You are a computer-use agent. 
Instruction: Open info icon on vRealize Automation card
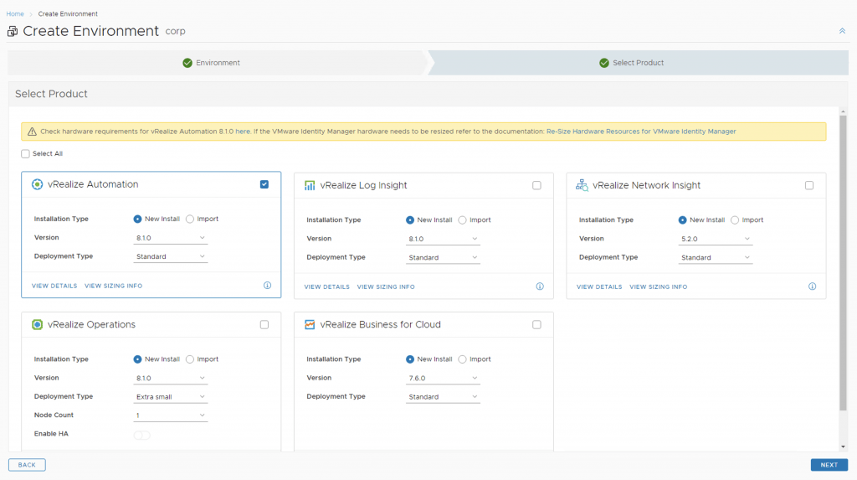pos(267,286)
